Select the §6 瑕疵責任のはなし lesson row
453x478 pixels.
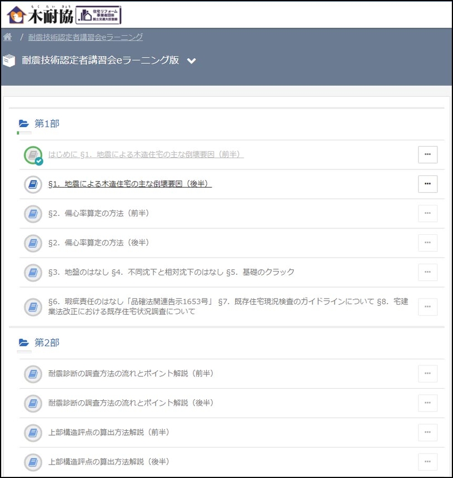[x=228, y=306]
